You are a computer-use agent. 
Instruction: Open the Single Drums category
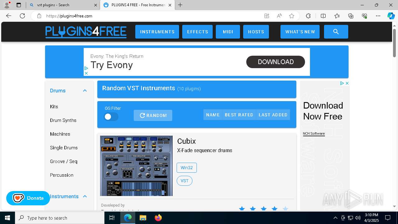64,147
